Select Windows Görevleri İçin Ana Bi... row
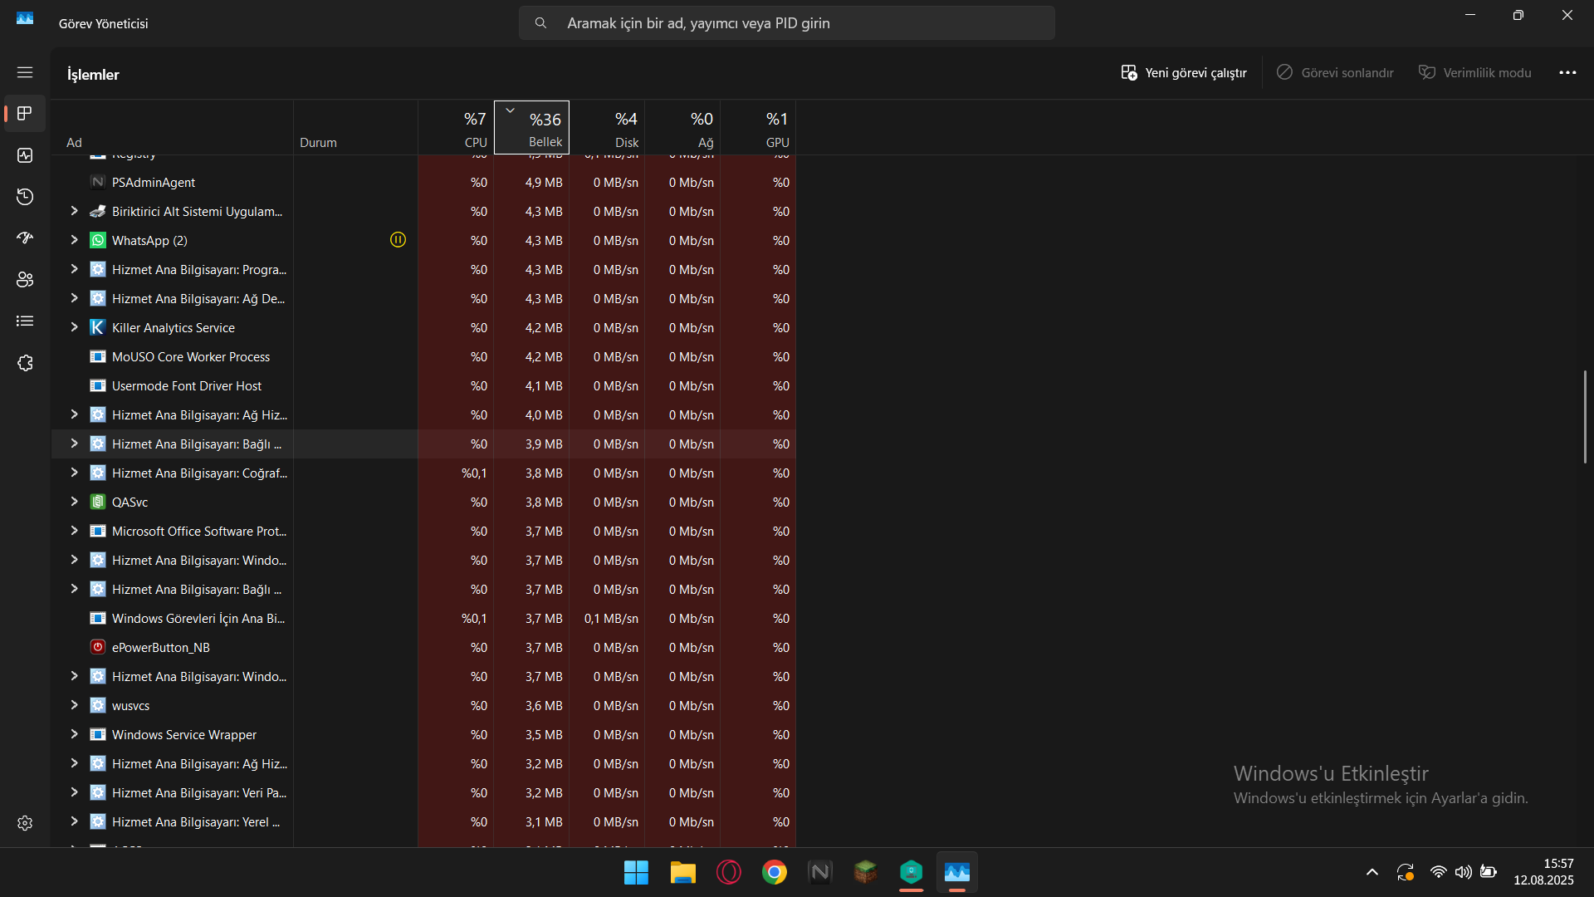This screenshot has width=1594, height=897. [x=423, y=618]
